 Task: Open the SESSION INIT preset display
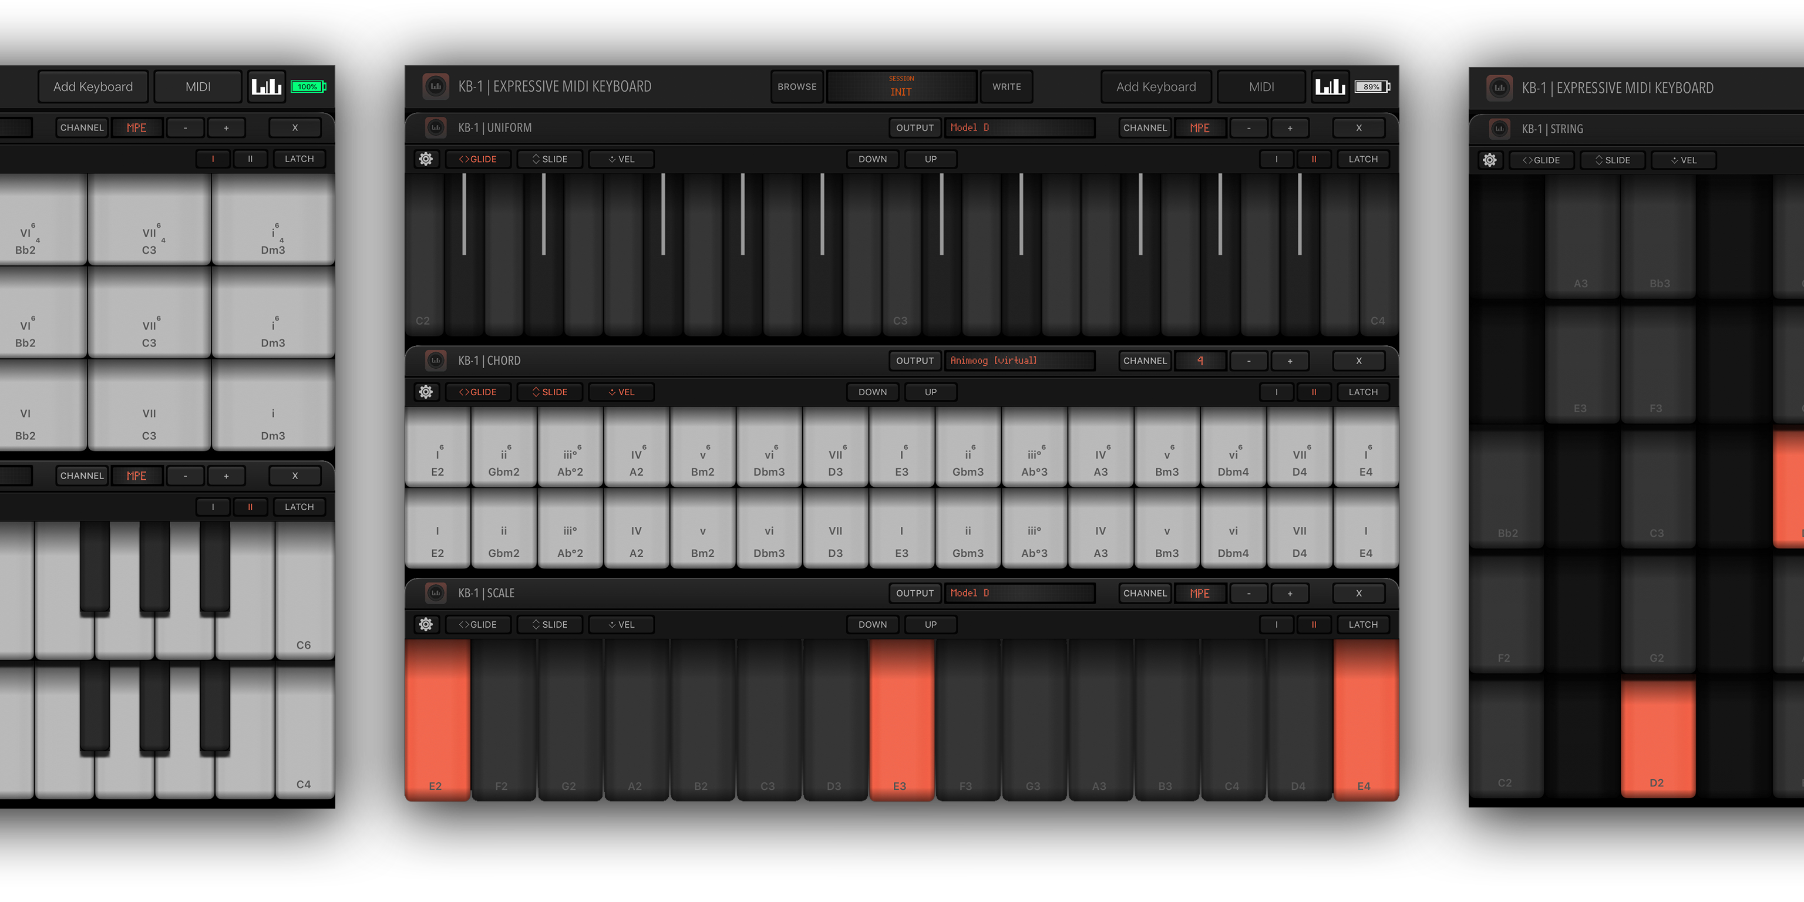click(901, 87)
